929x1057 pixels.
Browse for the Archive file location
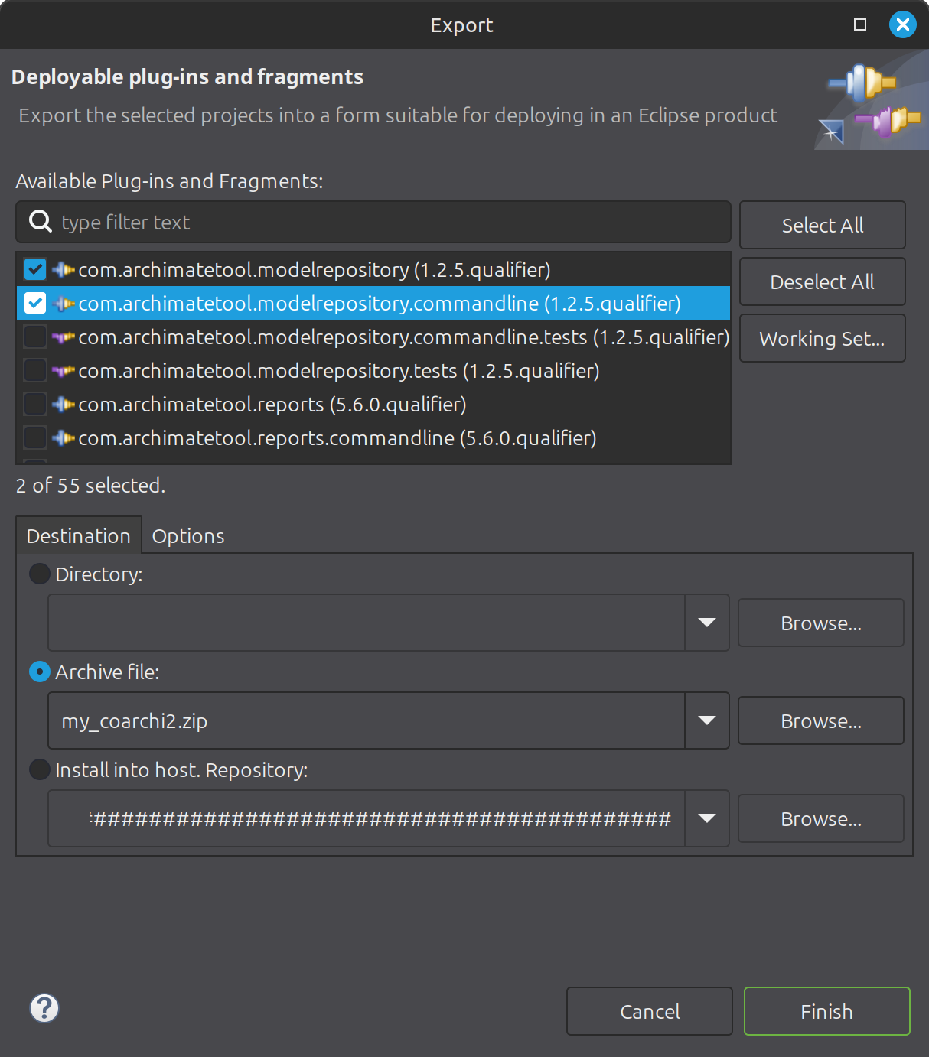[x=821, y=720]
